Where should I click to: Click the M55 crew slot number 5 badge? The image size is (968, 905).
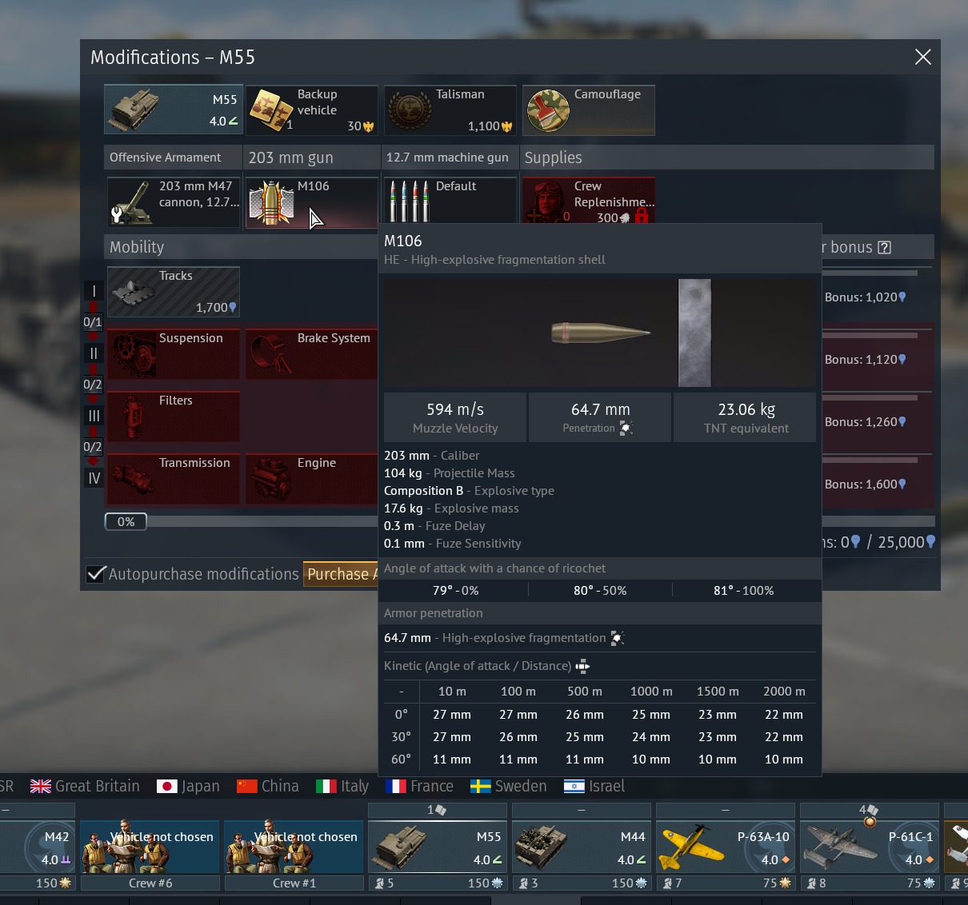(385, 883)
